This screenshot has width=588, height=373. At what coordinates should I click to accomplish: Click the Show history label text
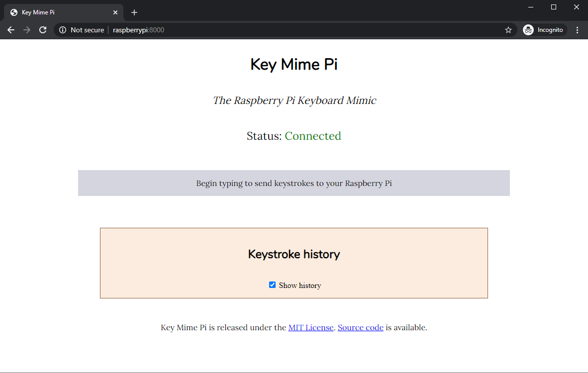coord(299,285)
